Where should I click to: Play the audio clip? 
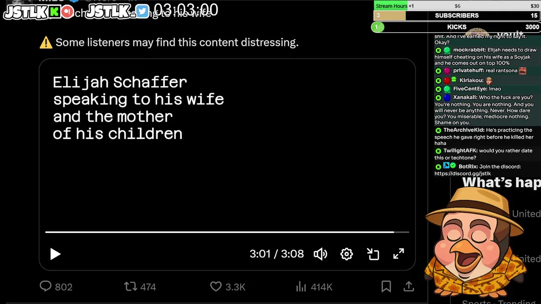[x=55, y=254]
